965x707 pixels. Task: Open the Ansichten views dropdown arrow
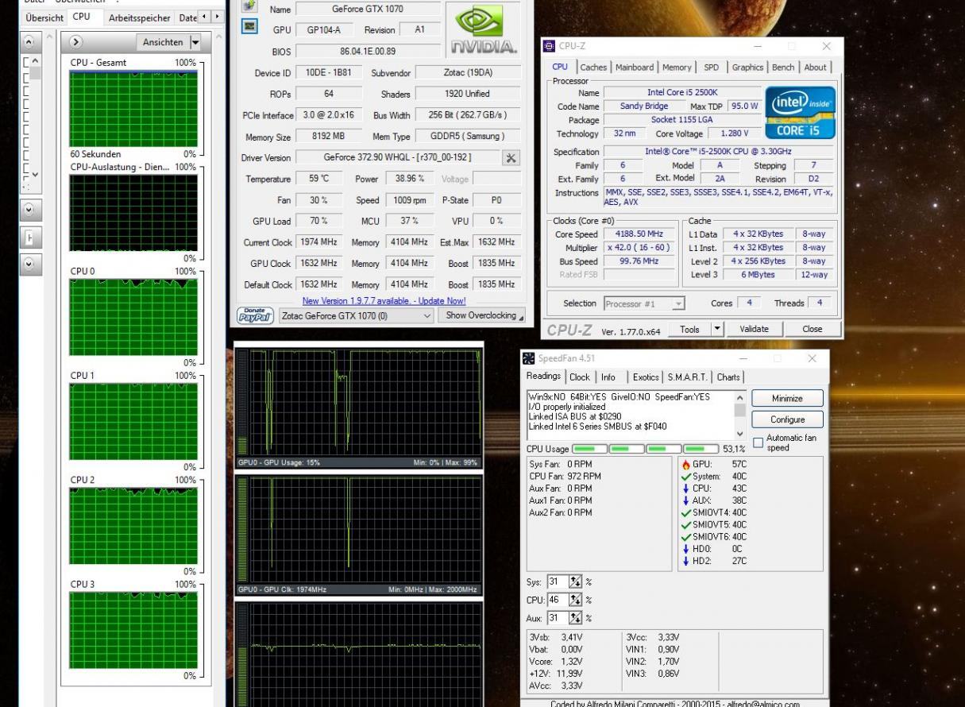[195, 42]
